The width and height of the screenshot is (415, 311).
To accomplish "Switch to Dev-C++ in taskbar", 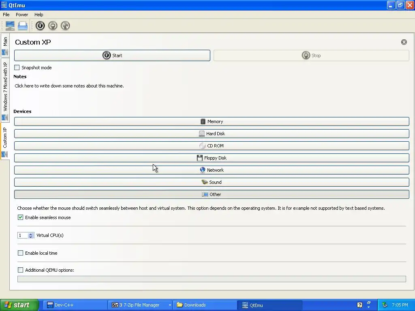I will [x=75, y=305].
